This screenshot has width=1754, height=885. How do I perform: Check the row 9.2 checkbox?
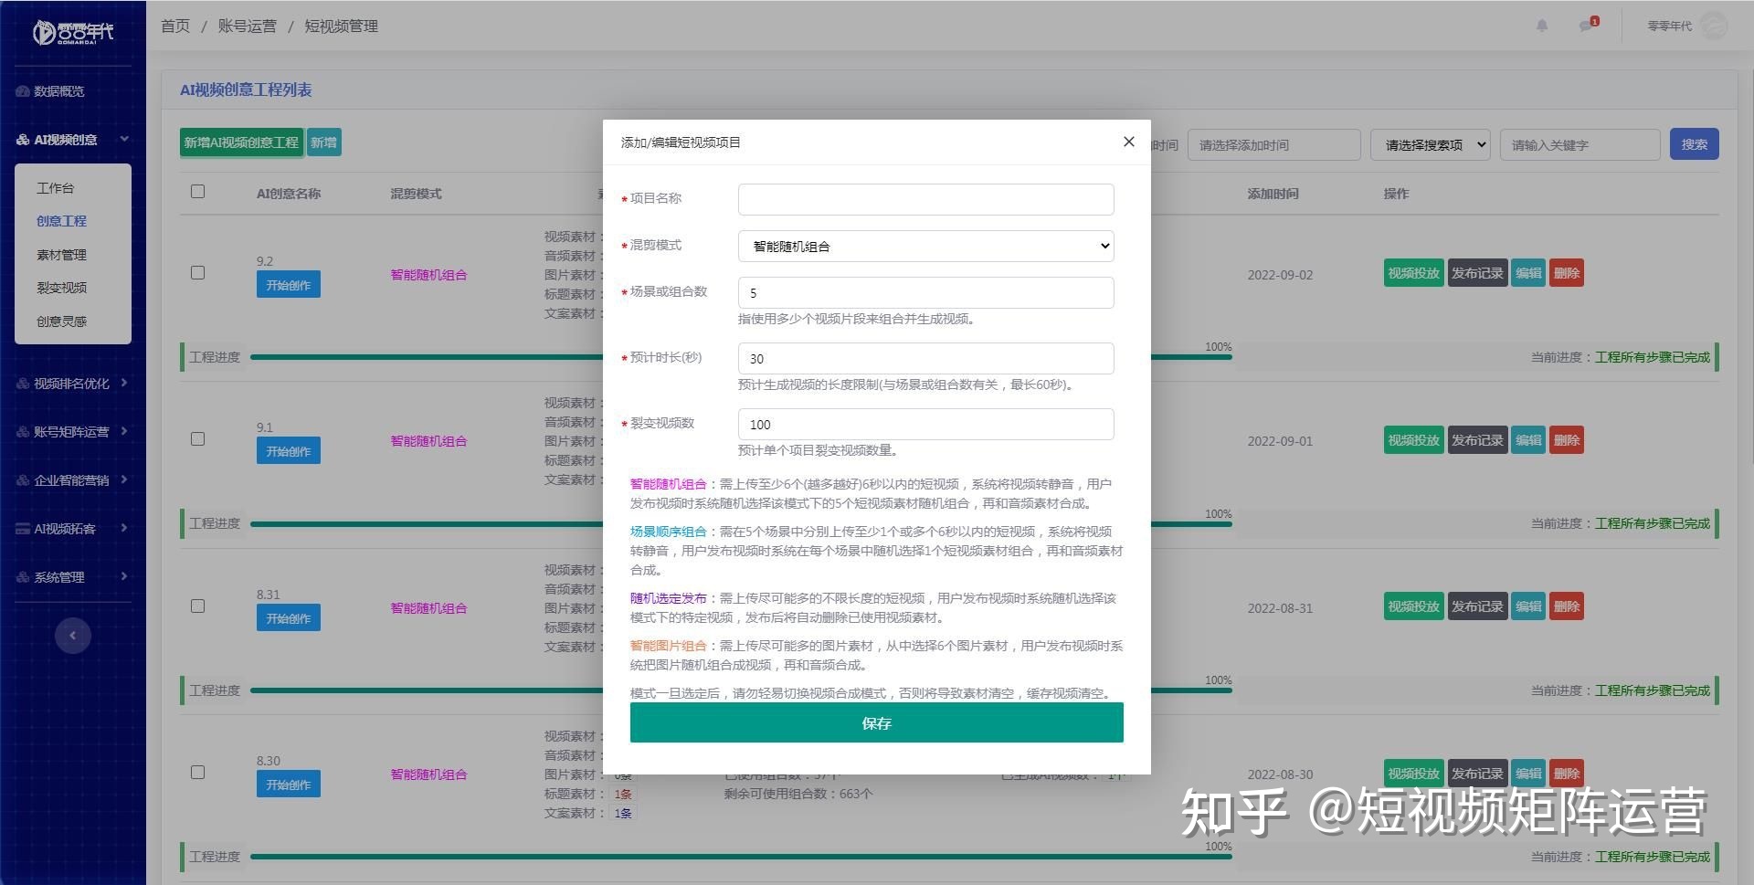[197, 273]
